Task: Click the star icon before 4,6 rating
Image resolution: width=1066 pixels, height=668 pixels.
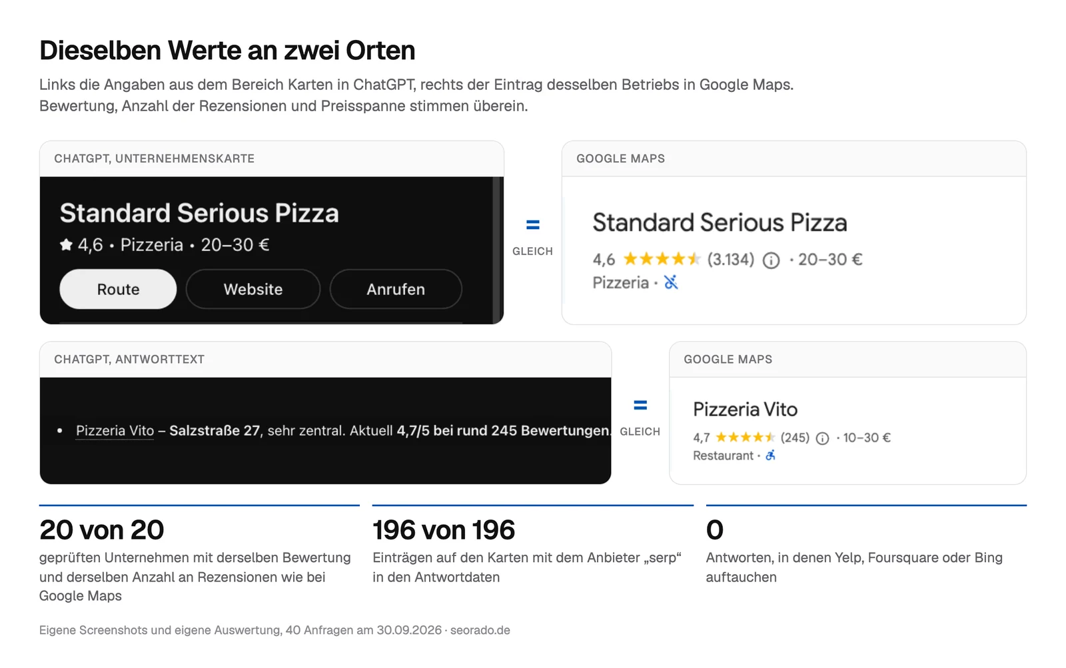Action: point(66,245)
